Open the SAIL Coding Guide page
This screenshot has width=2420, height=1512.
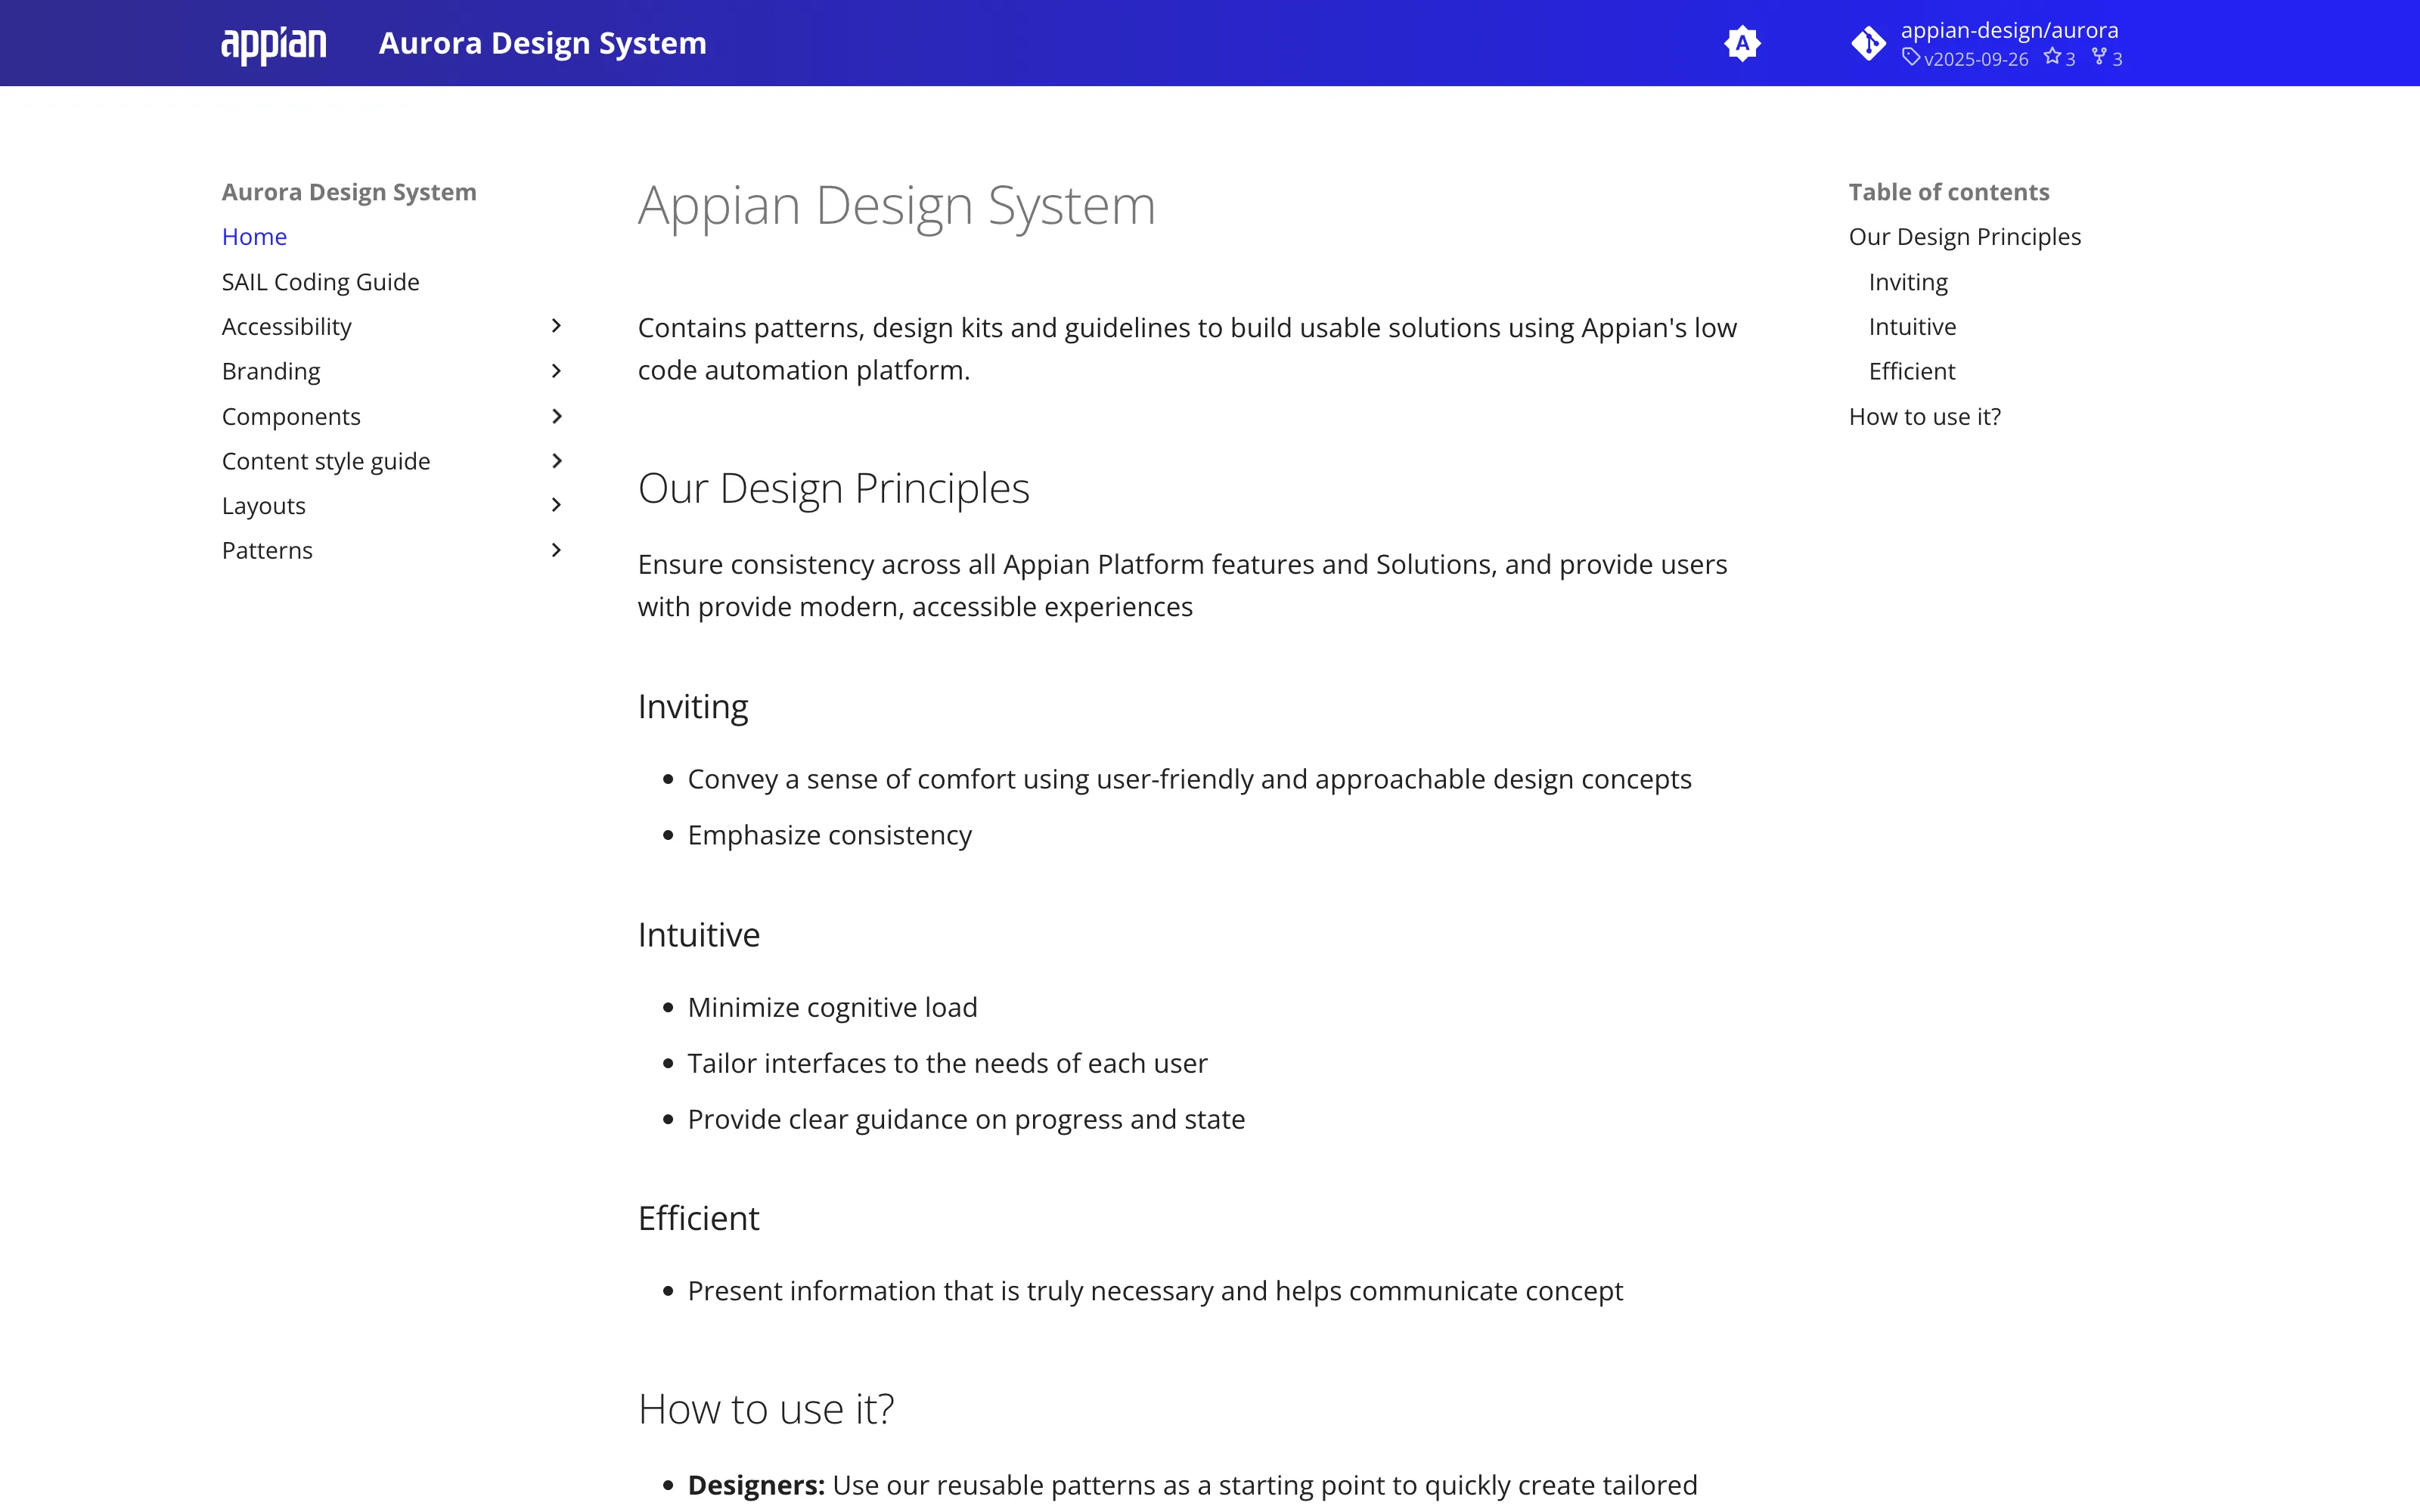pos(320,281)
